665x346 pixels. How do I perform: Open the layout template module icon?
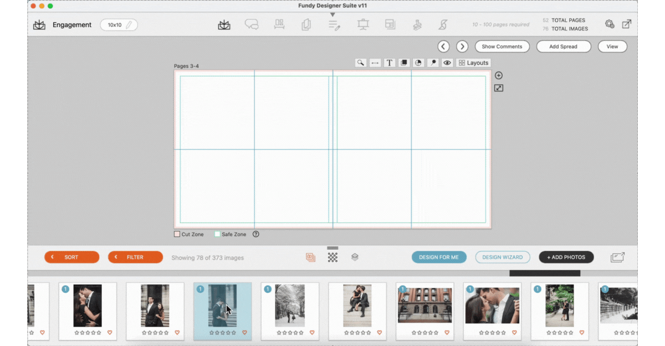pyautogui.click(x=390, y=25)
